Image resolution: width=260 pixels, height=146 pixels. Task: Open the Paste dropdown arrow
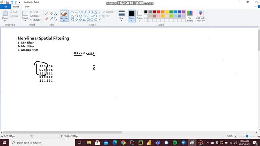[5, 21]
